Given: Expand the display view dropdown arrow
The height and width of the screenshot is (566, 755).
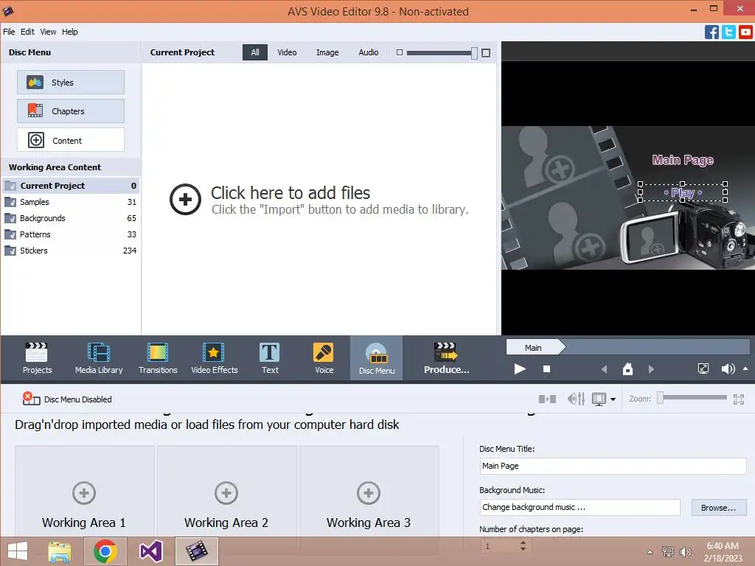Looking at the screenshot, I should pos(613,399).
